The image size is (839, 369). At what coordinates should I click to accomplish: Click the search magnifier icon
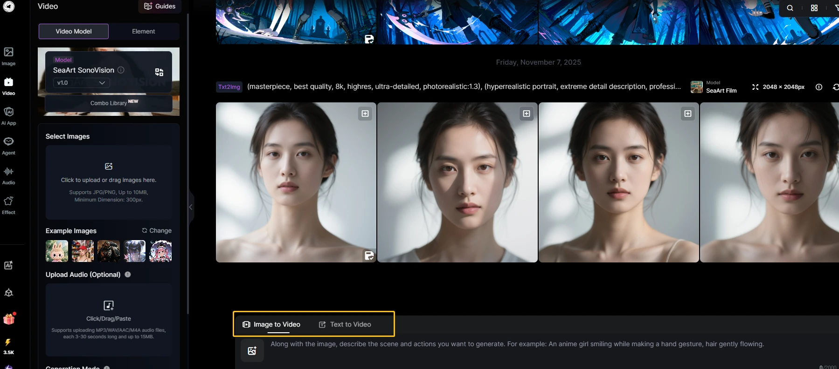[790, 8]
